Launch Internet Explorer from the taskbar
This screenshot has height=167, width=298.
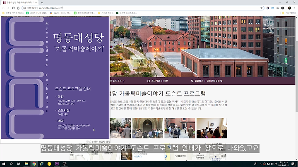[42, 164]
